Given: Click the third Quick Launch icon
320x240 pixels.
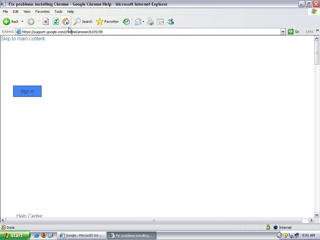Looking at the screenshot, I should pyautogui.click(x=51, y=235).
